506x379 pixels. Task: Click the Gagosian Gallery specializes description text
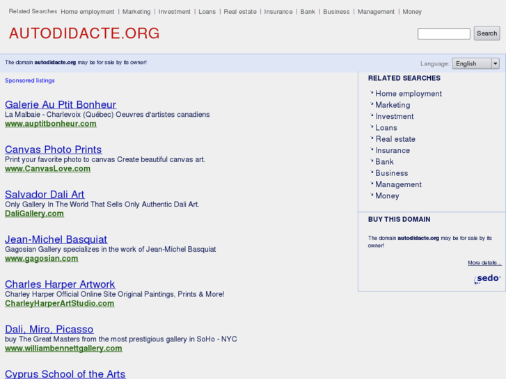(111, 250)
